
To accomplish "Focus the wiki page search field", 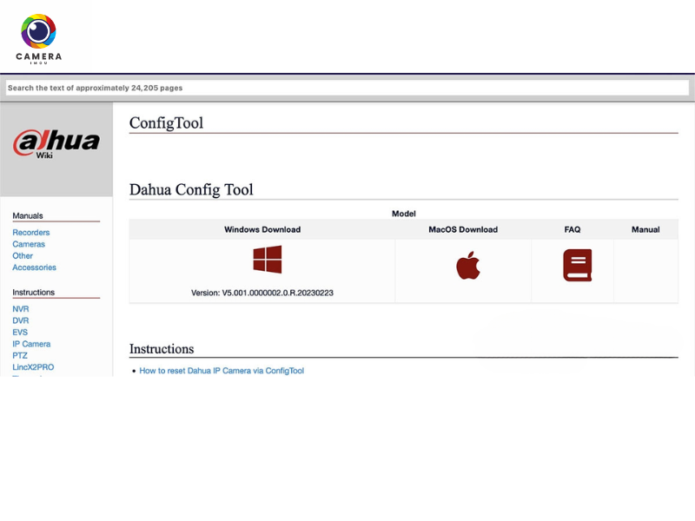I will point(347,88).
